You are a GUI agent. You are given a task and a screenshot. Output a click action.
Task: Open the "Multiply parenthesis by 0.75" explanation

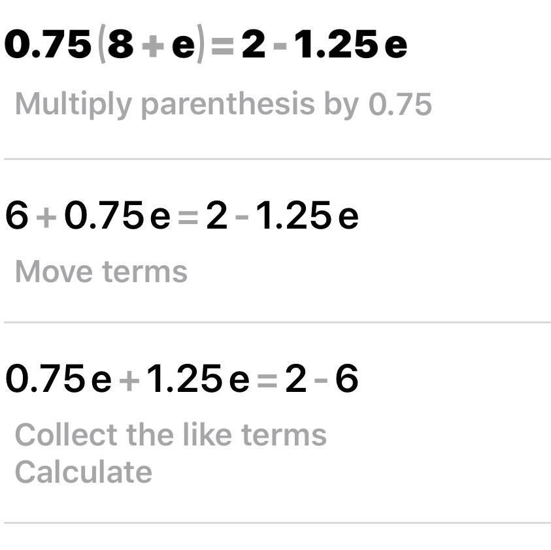[224, 105]
